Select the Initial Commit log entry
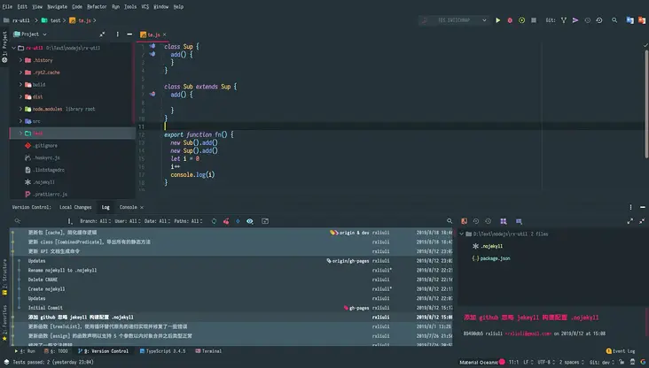The image size is (649, 368). pos(44,307)
